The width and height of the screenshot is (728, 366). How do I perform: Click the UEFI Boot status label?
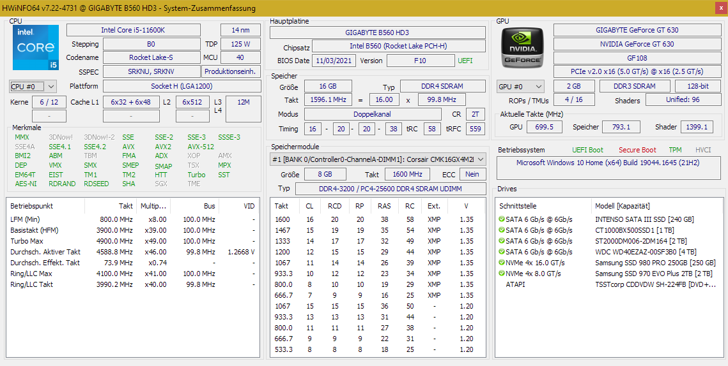pyautogui.click(x=588, y=150)
